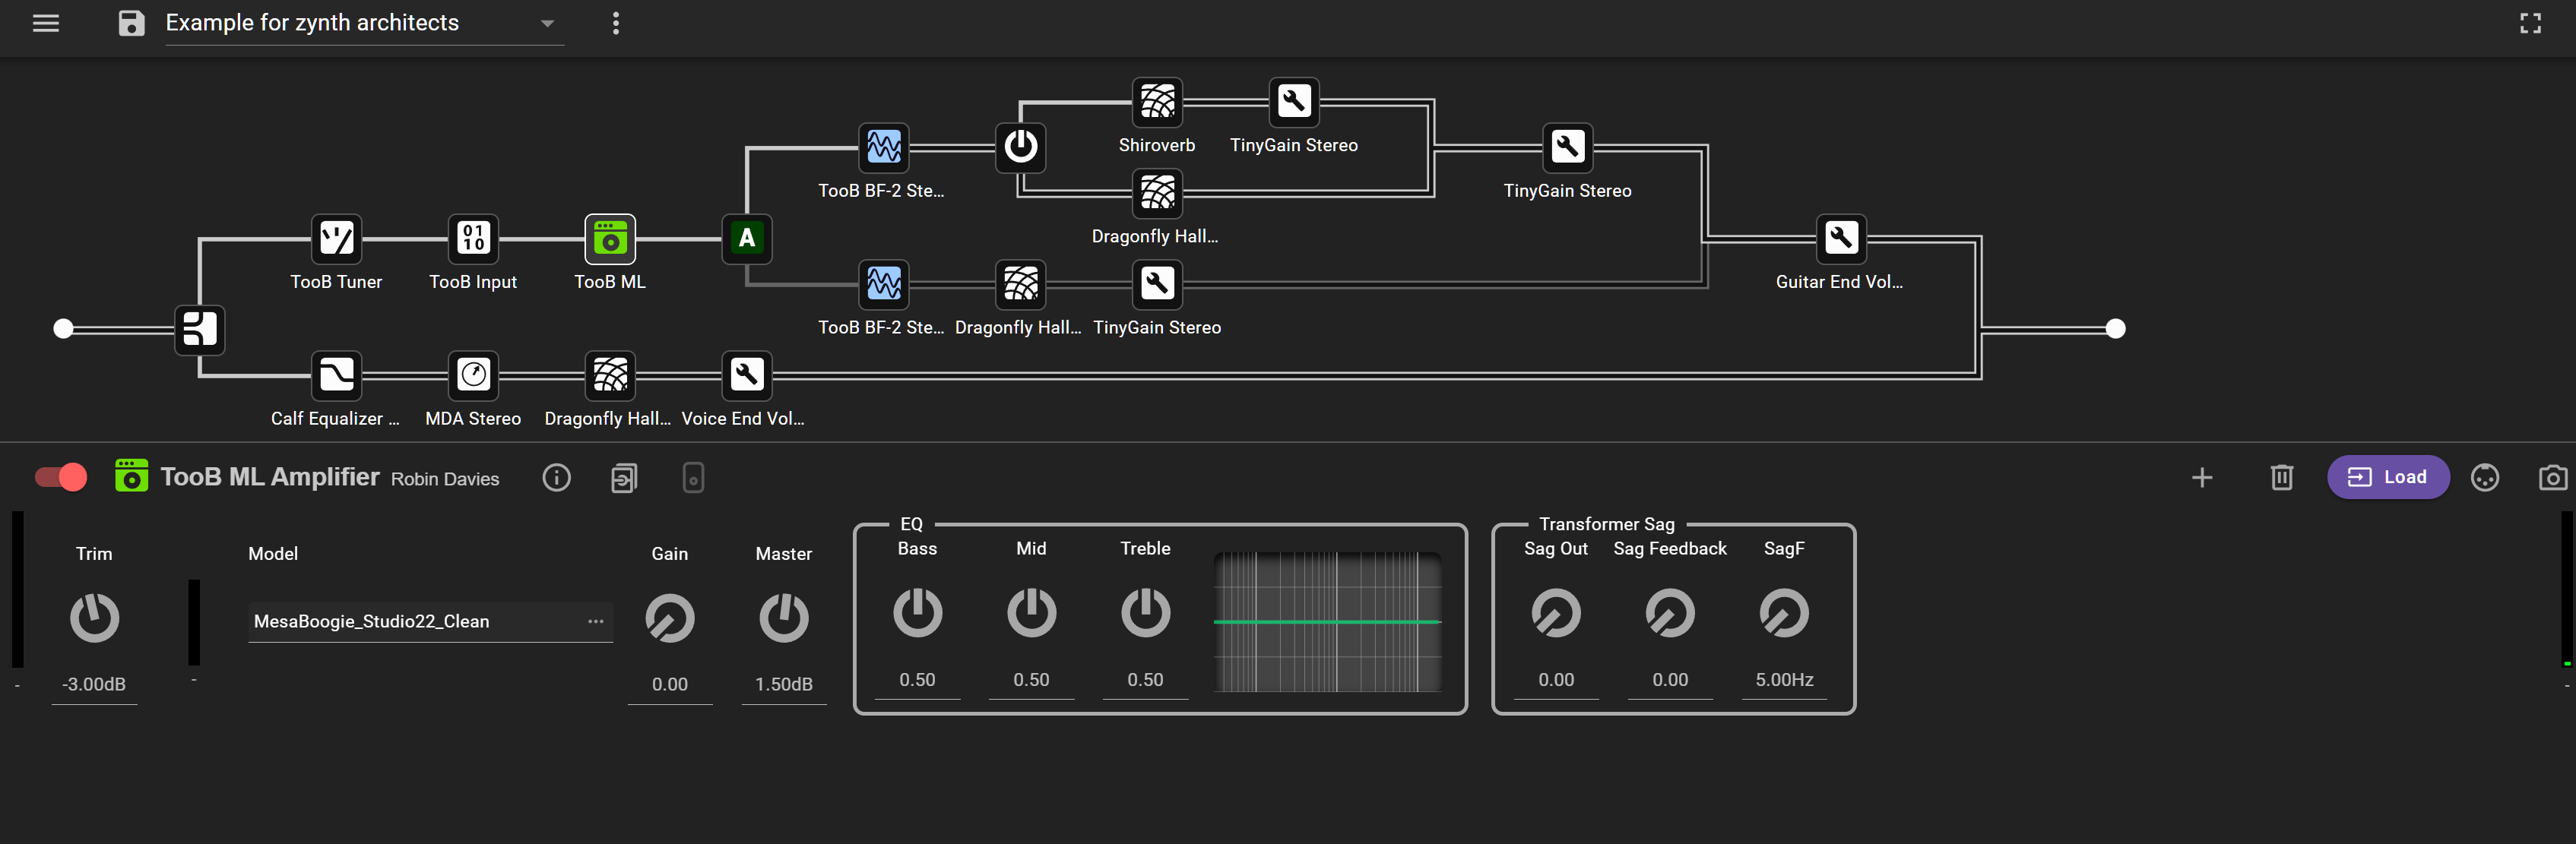2576x844 pixels.
Task: Click the input splitter node
Action: 200,329
